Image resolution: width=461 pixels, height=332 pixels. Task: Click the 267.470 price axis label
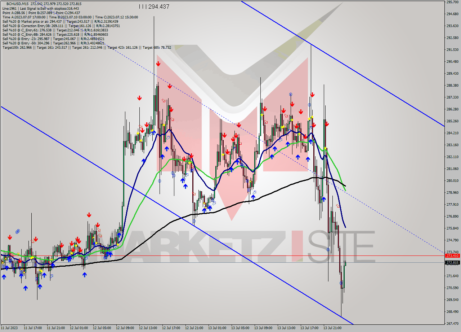click(452, 324)
